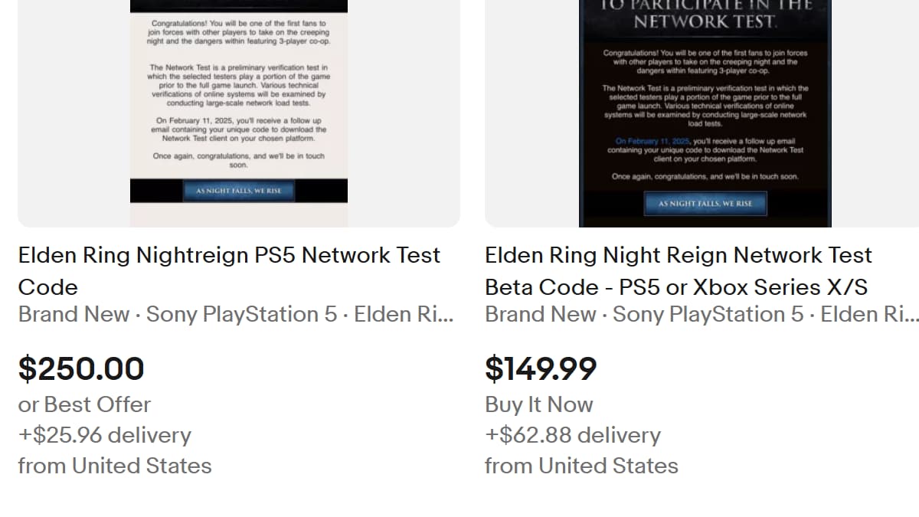Select the $149.99 price
Image resolution: width=919 pixels, height=517 pixels.
click(x=541, y=369)
